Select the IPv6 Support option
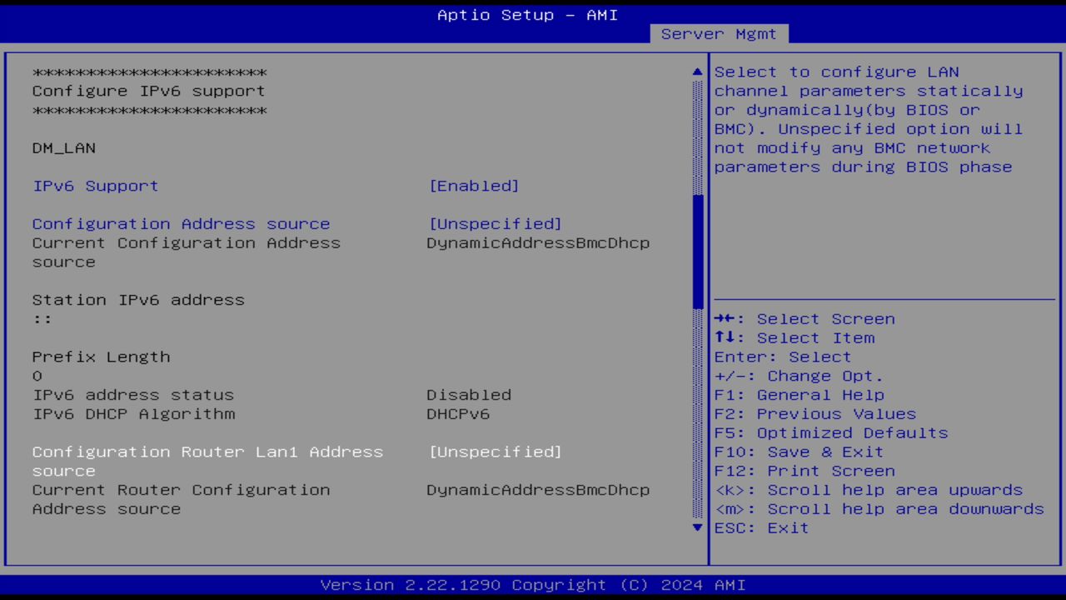This screenshot has width=1066, height=600. 95,186
